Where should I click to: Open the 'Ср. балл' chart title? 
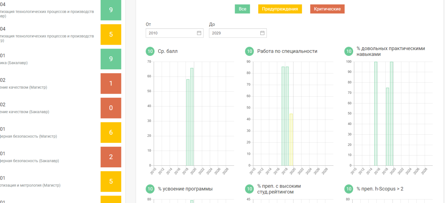(x=168, y=51)
